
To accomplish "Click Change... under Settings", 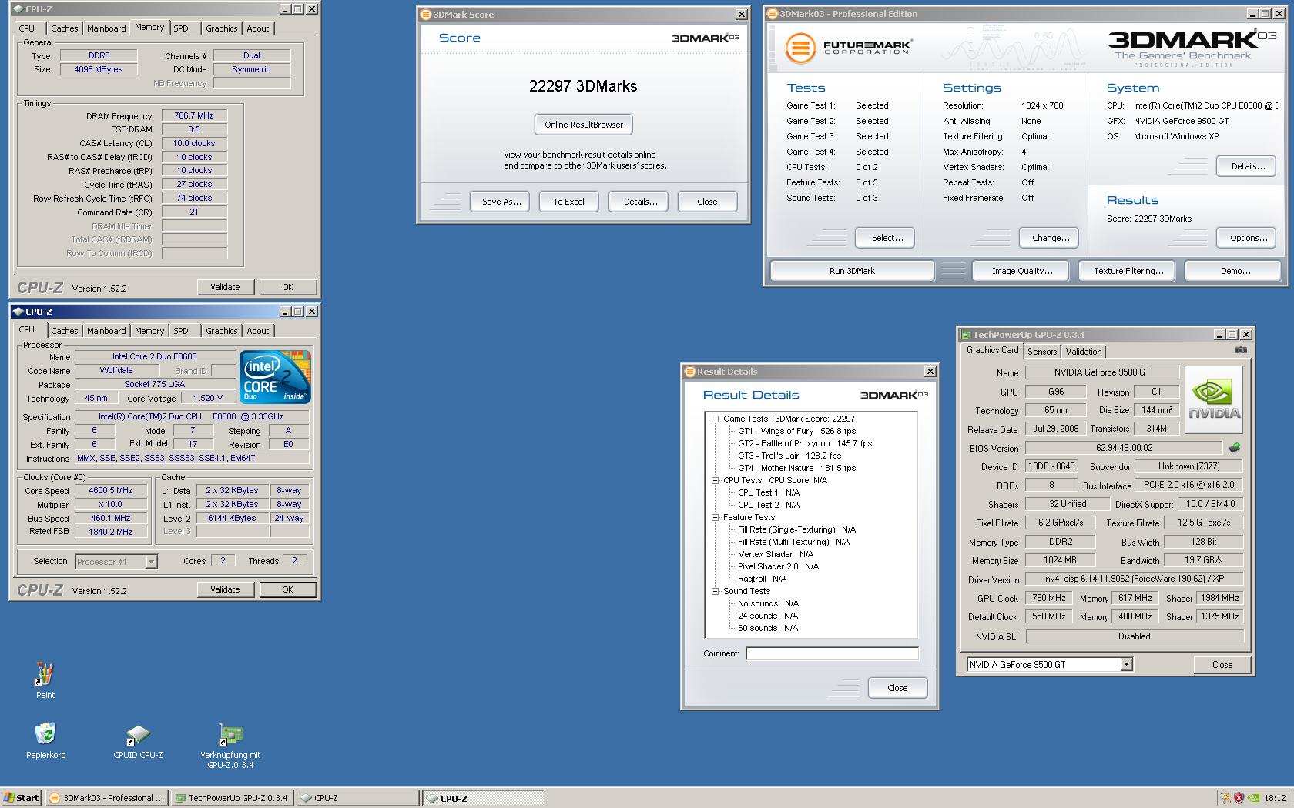I will [1051, 238].
